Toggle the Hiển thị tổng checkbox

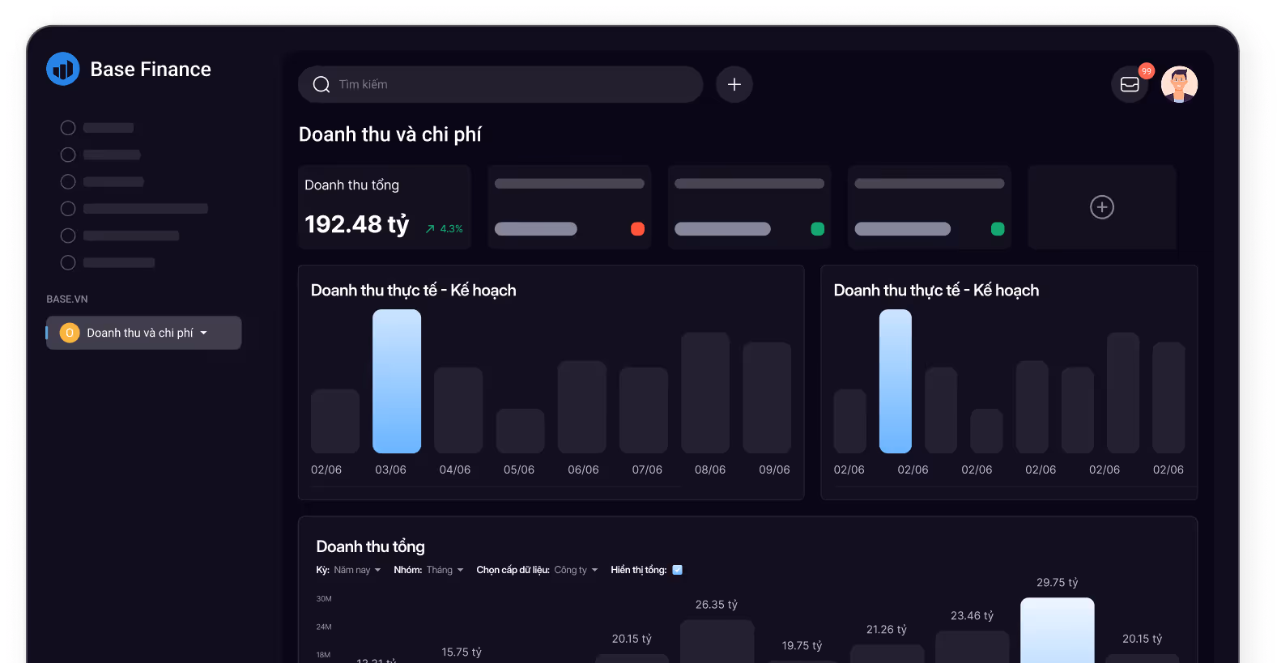click(x=678, y=570)
